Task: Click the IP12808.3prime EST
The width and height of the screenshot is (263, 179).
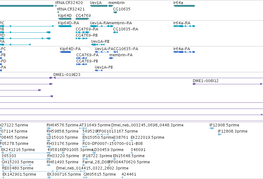Action: point(220,134)
